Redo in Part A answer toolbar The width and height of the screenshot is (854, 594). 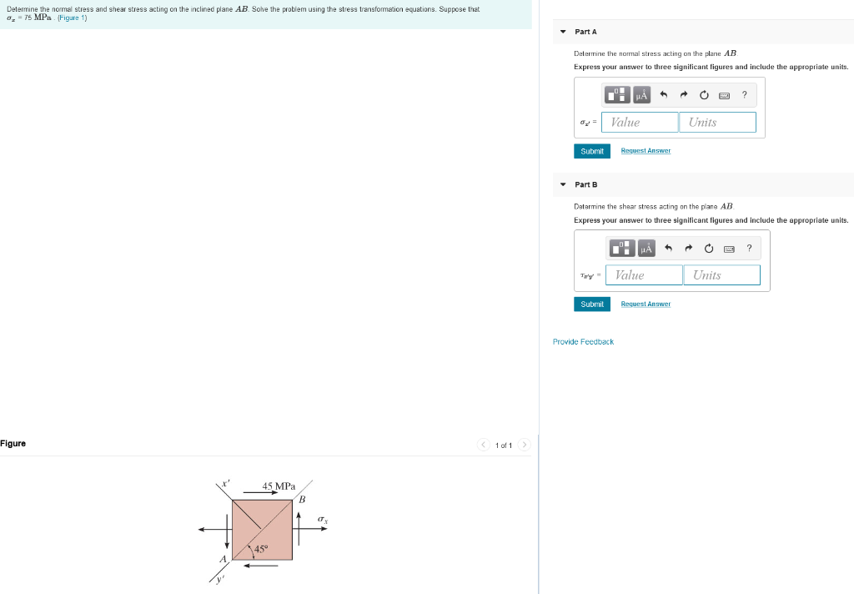click(x=684, y=95)
